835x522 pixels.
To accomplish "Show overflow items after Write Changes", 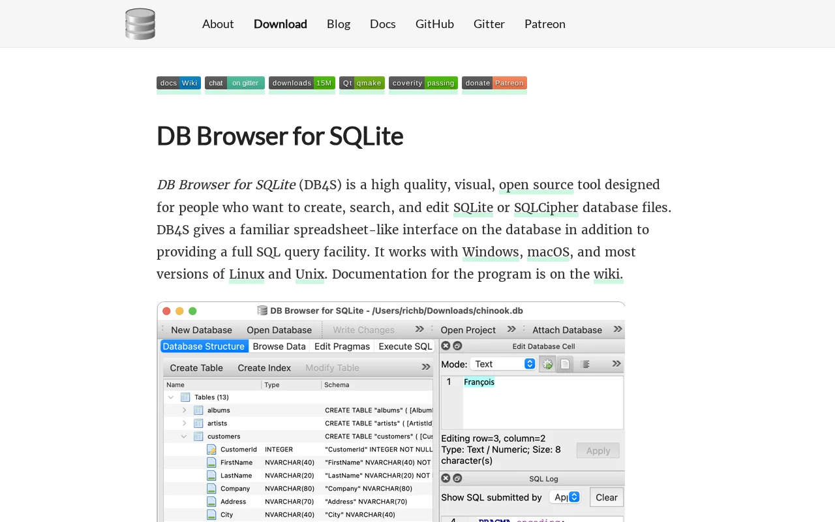I will (419, 330).
